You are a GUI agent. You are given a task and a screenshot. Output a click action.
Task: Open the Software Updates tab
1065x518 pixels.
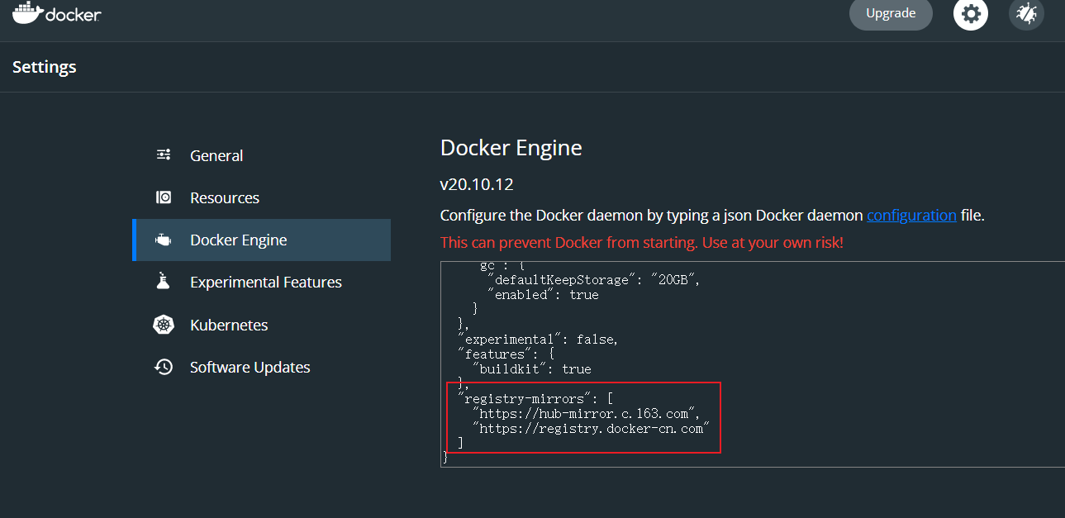(261, 367)
